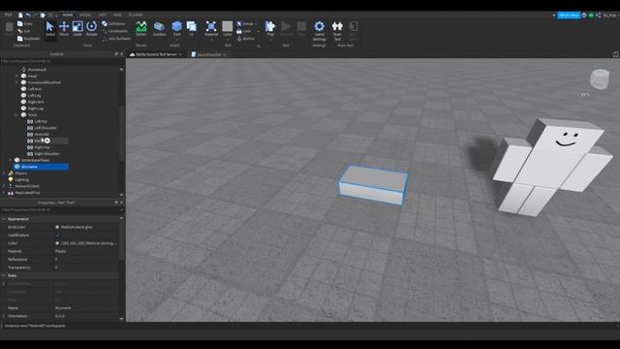Toggle Constraints in the ribbon
Screen dimensions: 620x349
[x=114, y=31]
